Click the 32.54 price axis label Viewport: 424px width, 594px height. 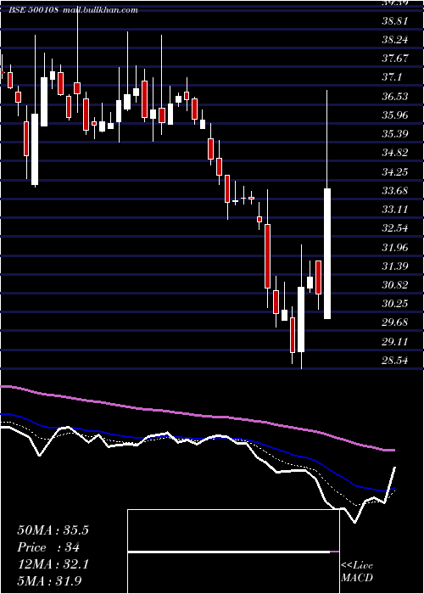pos(395,228)
